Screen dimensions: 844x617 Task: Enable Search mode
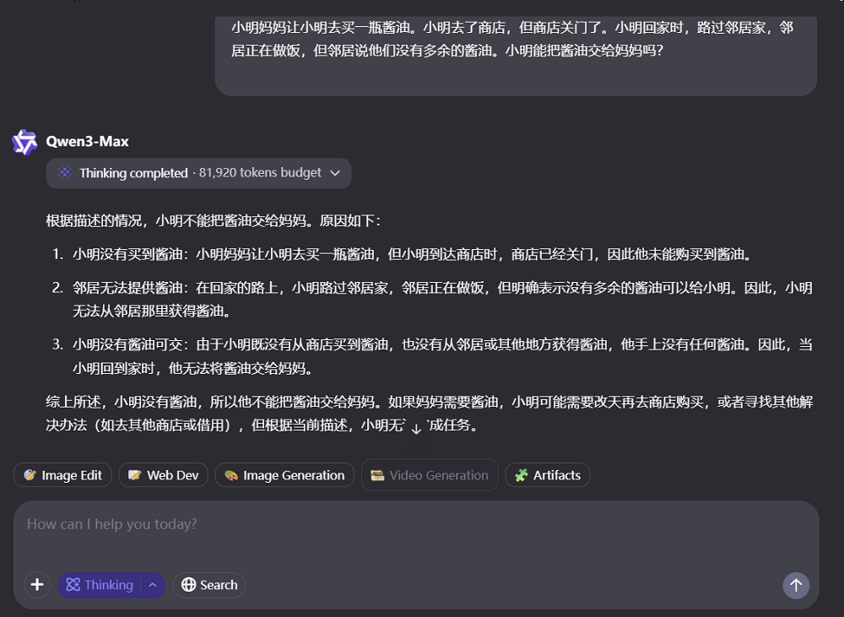click(208, 585)
